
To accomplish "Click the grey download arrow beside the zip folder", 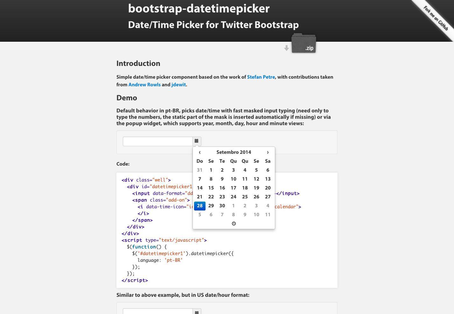I will [x=286, y=48].
